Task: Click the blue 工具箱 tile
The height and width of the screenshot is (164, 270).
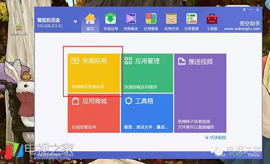Action: coord(147,113)
